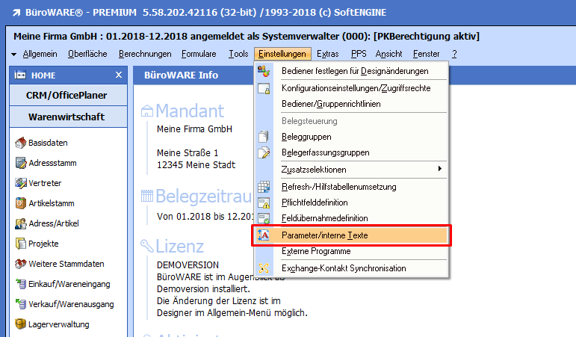The height and width of the screenshot is (337, 576).
Task: Click the Exchange-Kontakt Synchronisation icon
Action: pos(263,268)
